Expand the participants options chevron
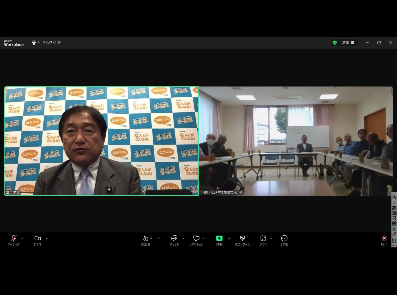The image size is (397, 295). coord(159,238)
